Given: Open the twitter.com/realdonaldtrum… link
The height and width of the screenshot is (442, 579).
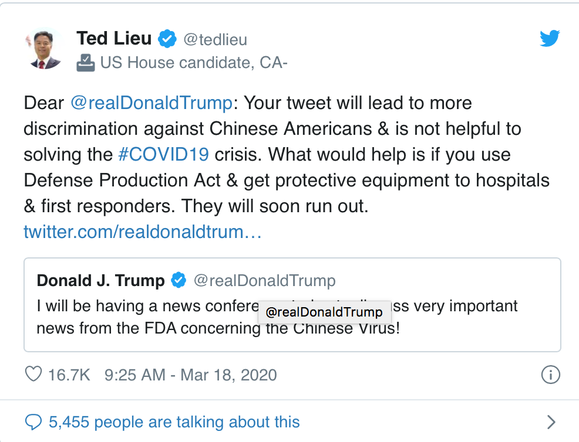Looking at the screenshot, I should (142, 232).
